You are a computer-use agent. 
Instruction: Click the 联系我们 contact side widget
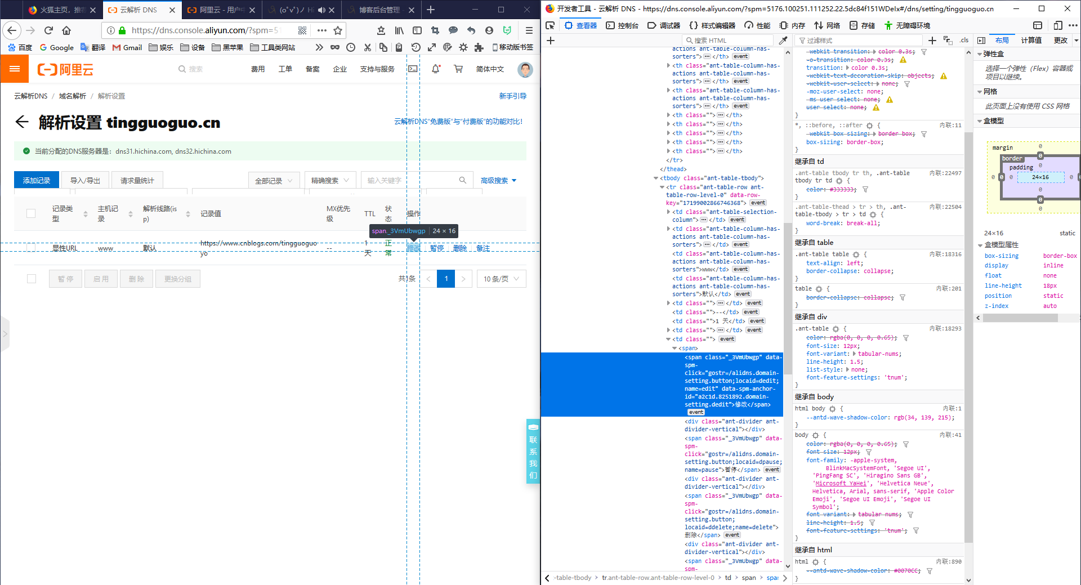click(x=533, y=451)
